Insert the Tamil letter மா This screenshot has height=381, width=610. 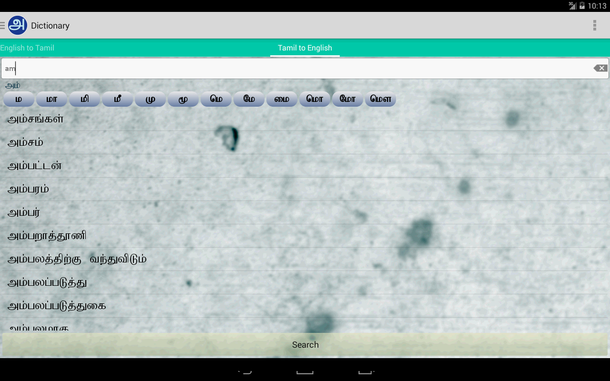tap(51, 99)
